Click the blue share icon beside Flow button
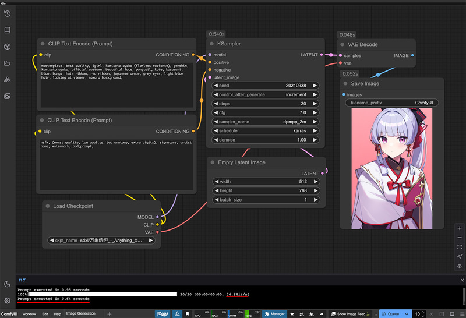 pos(178,314)
